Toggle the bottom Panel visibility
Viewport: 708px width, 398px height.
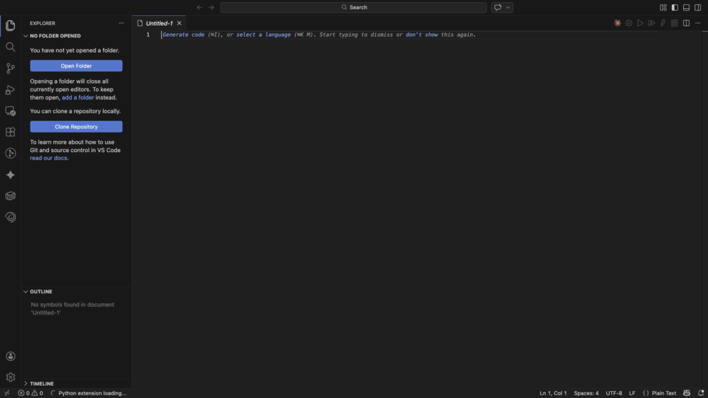tap(687, 8)
